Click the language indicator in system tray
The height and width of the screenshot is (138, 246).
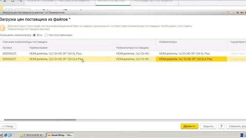click(x=242, y=135)
